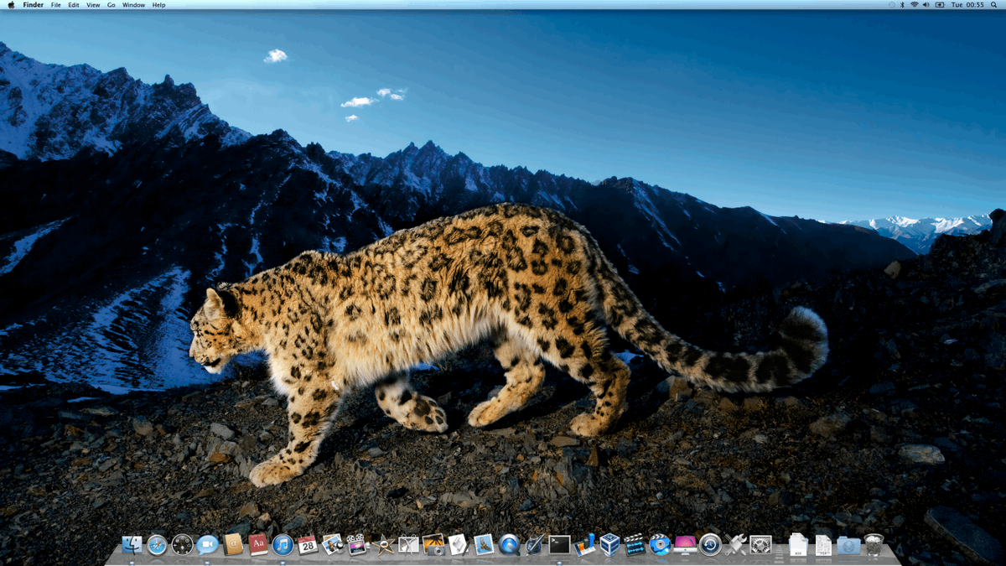This screenshot has width=1006, height=566.
Task: Open the Trash in the Dock
Action: click(874, 545)
